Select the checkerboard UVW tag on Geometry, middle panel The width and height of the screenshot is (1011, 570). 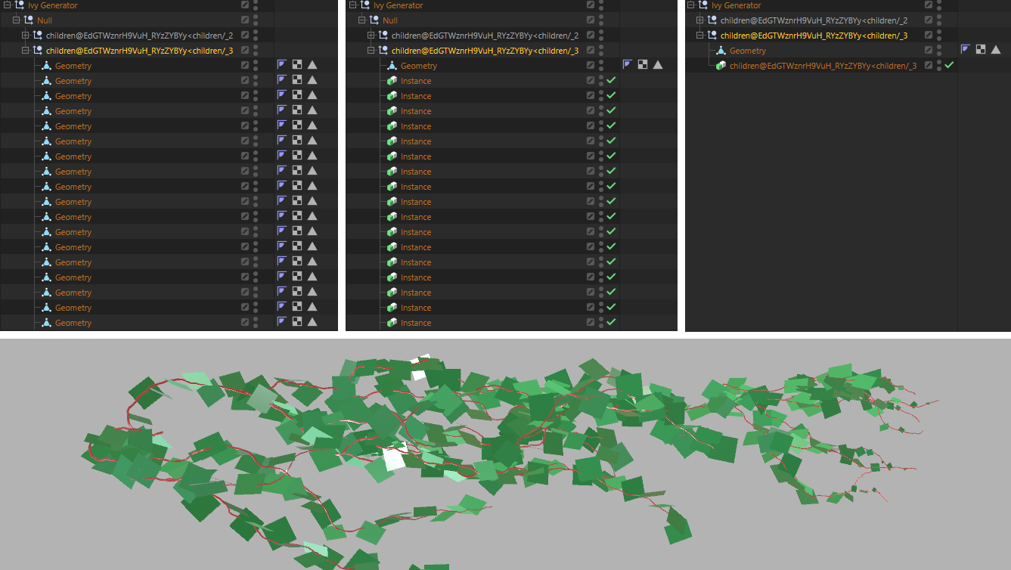[x=643, y=65]
